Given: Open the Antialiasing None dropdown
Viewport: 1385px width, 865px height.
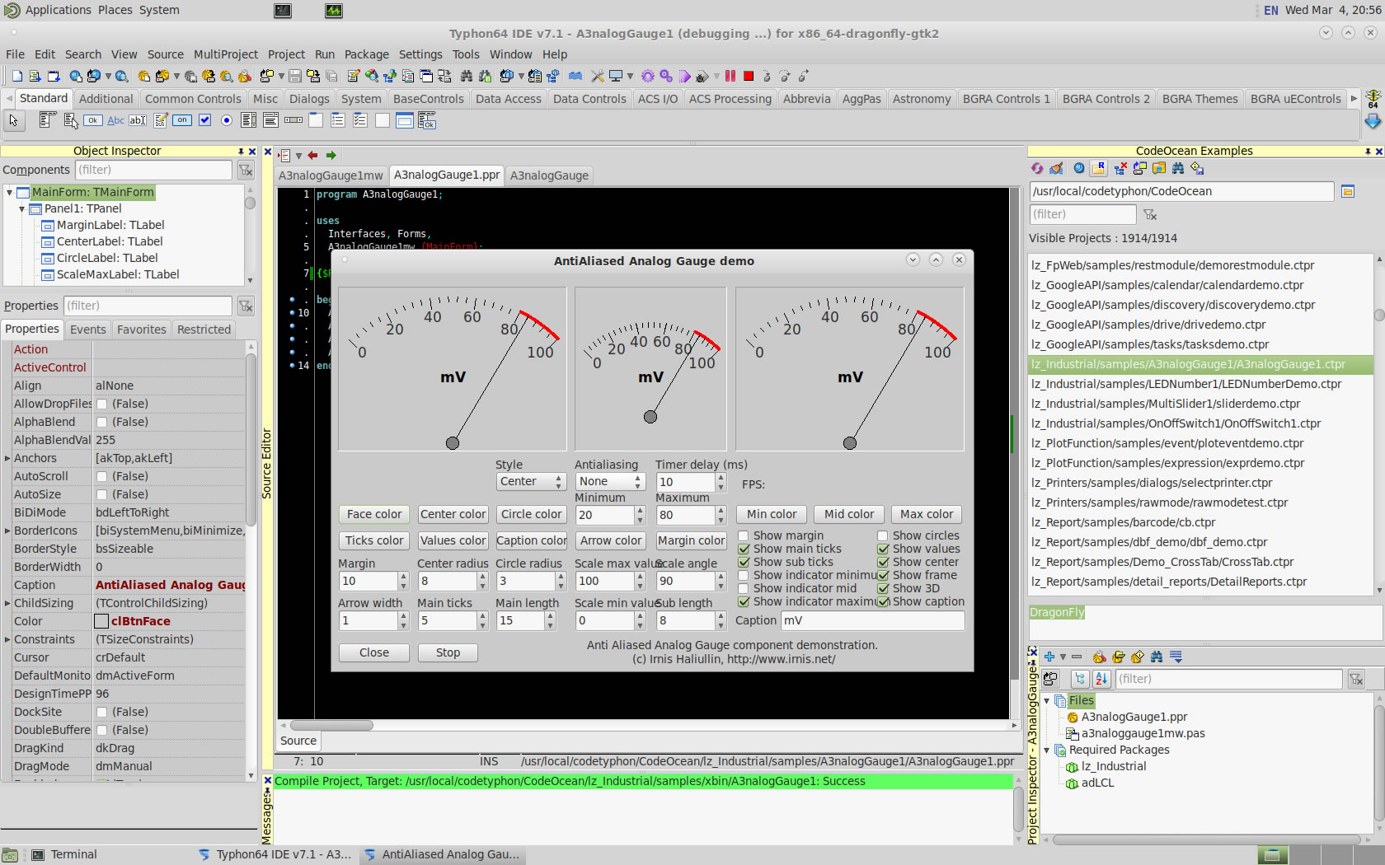Looking at the screenshot, I should click(x=610, y=481).
